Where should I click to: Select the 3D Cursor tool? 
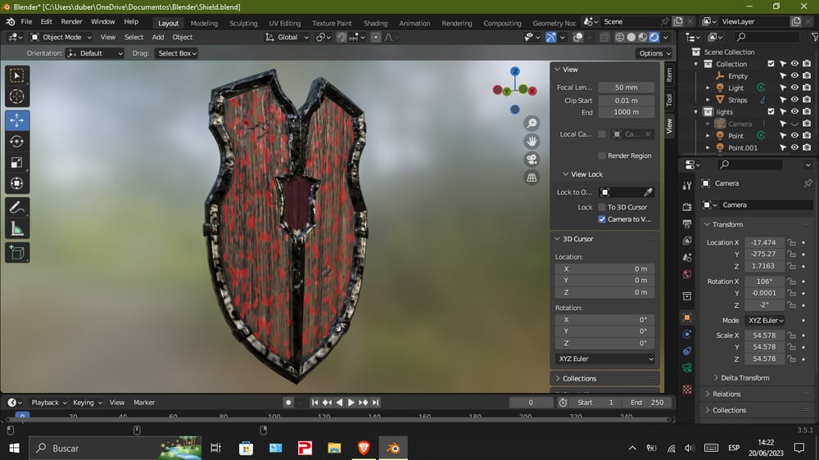point(16,97)
